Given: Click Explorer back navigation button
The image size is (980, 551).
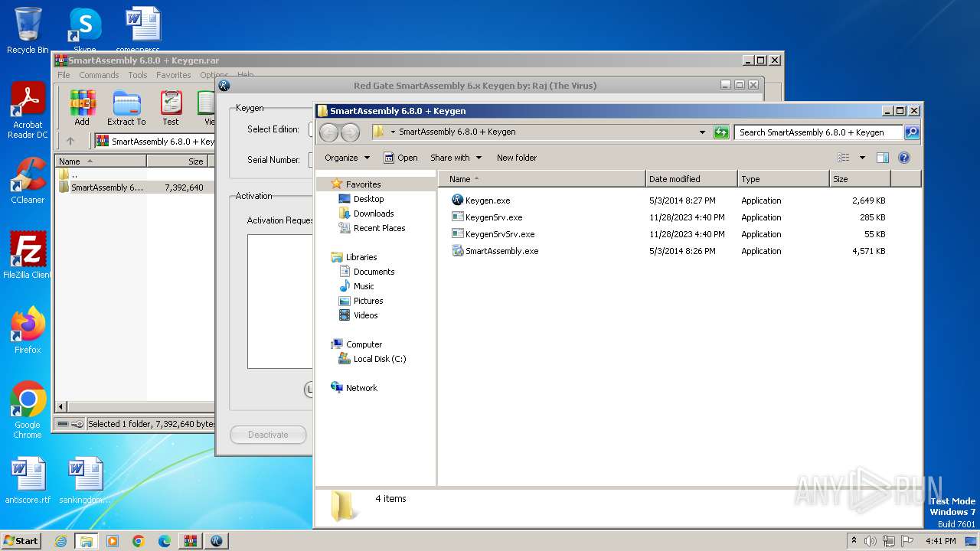Looking at the screenshot, I should tap(328, 132).
